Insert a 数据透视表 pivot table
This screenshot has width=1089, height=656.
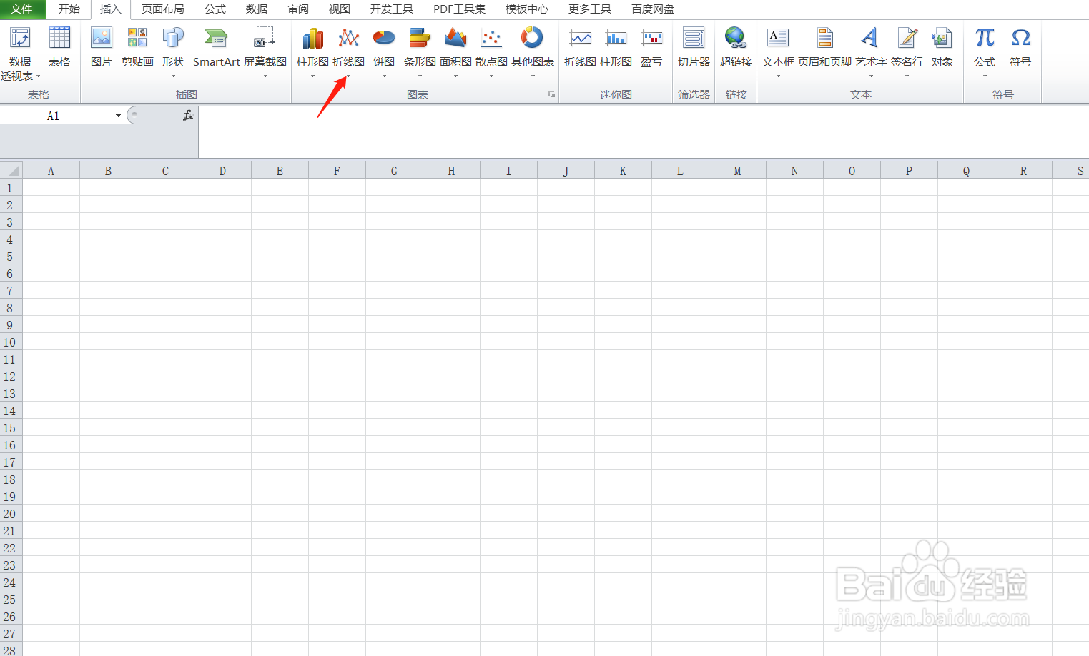(20, 54)
